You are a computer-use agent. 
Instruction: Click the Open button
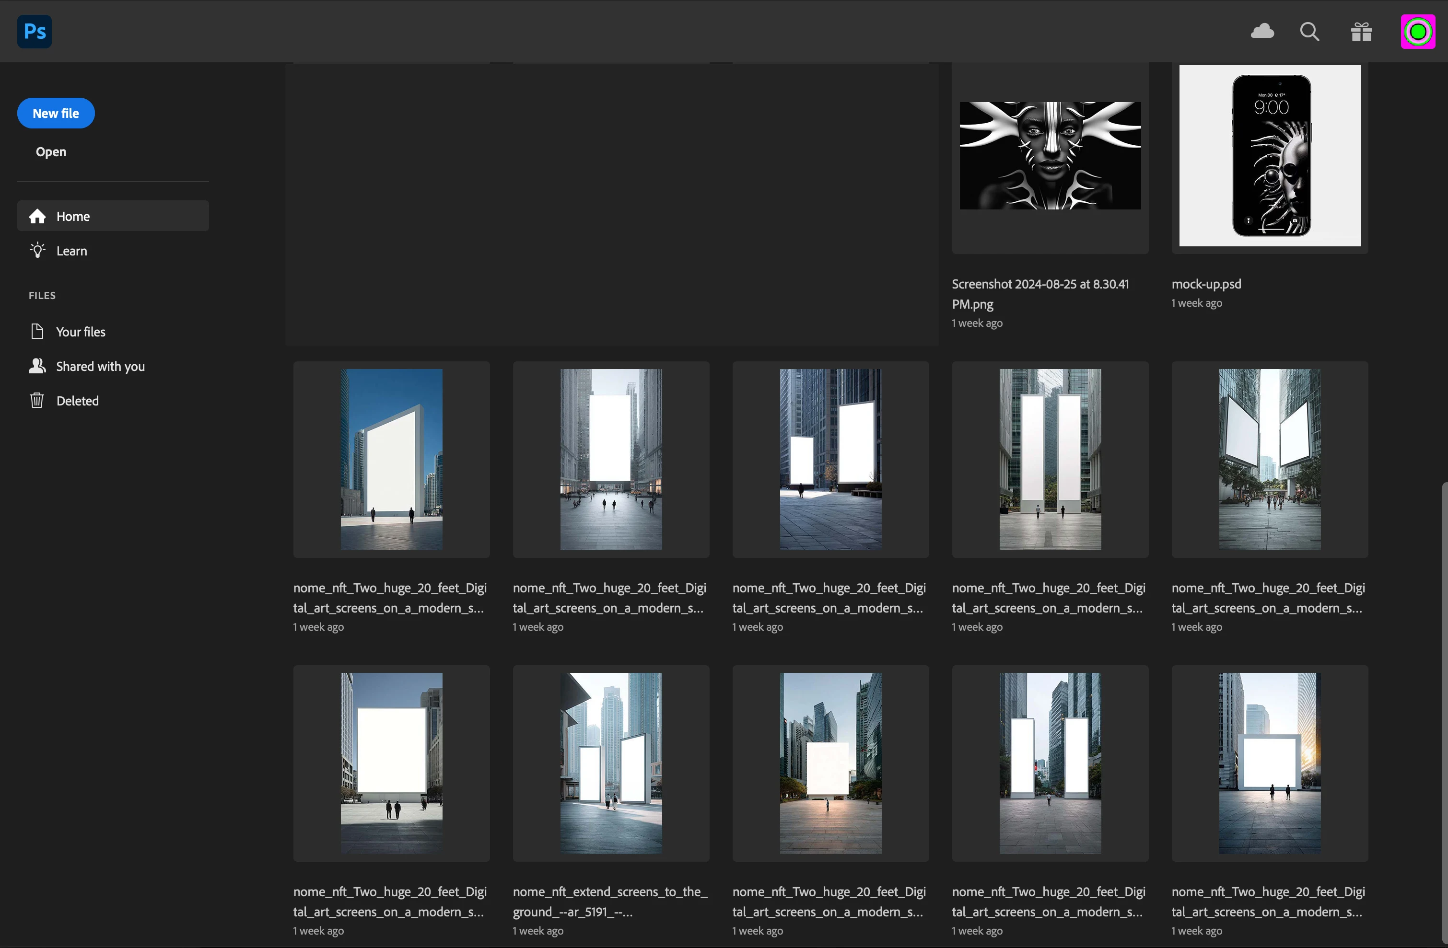pos(51,152)
